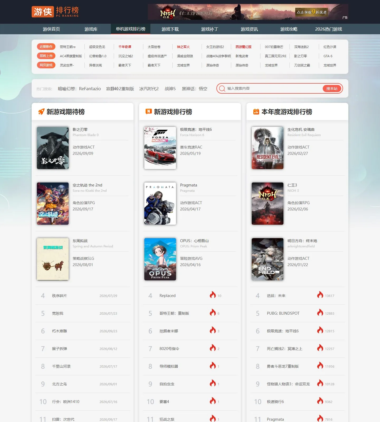This screenshot has height=422, width=380.
Task: Click the N icon beside 新游戏排行榜
Action: (149, 112)
